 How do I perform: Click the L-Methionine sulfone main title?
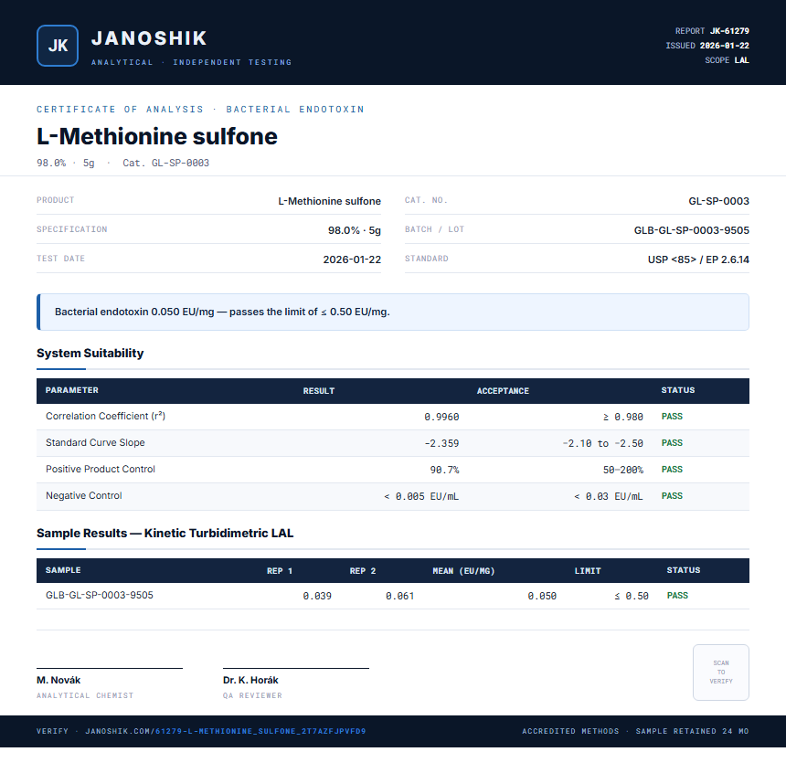tap(157, 136)
